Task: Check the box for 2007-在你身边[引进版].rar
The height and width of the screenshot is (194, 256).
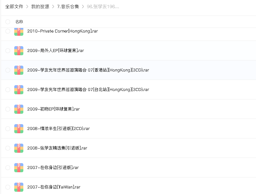Action: pyautogui.click(x=8, y=167)
